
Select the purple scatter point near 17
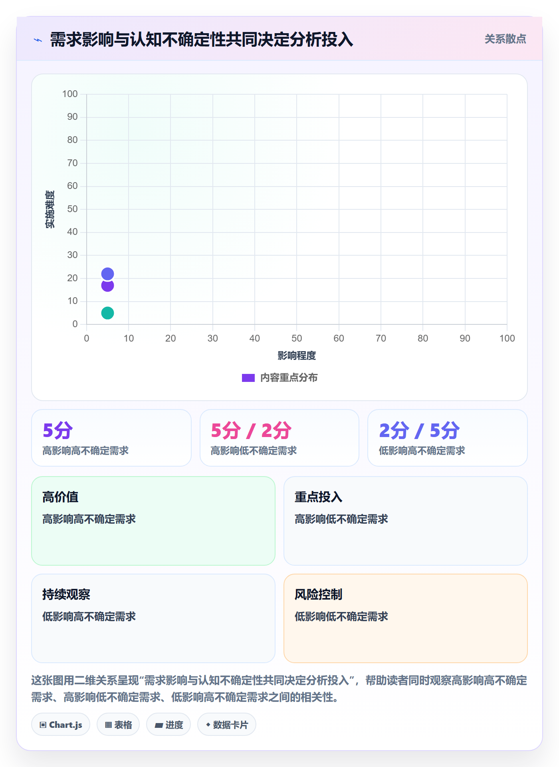tap(107, 286)
